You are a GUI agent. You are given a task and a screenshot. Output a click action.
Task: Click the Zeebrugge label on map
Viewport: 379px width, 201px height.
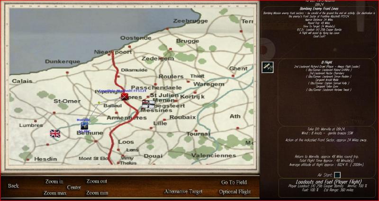(x=190, y=21)
